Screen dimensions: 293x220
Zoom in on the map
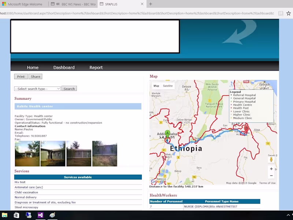pyautogui.click(x=271, y=169)
